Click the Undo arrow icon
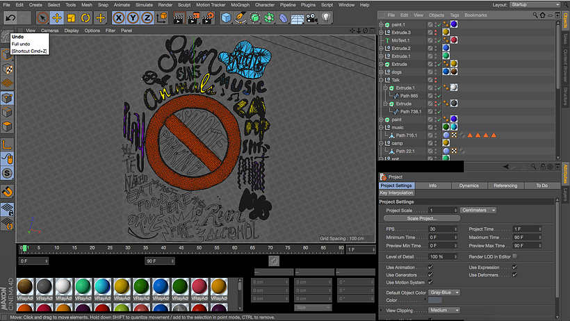This screenshot has width=570, height=321. tap(10, 17)
